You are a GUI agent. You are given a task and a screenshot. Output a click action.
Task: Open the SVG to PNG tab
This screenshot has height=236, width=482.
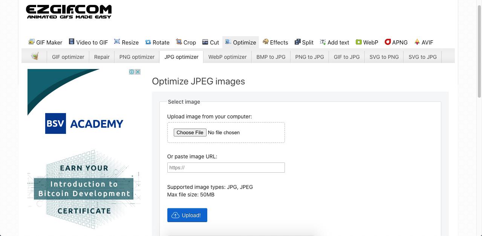click(384, 57)
